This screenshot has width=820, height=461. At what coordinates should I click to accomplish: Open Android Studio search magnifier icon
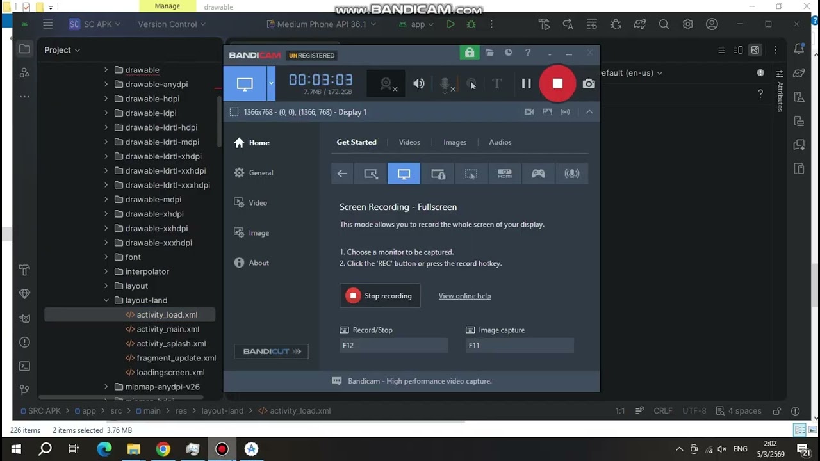pos(664,24)
